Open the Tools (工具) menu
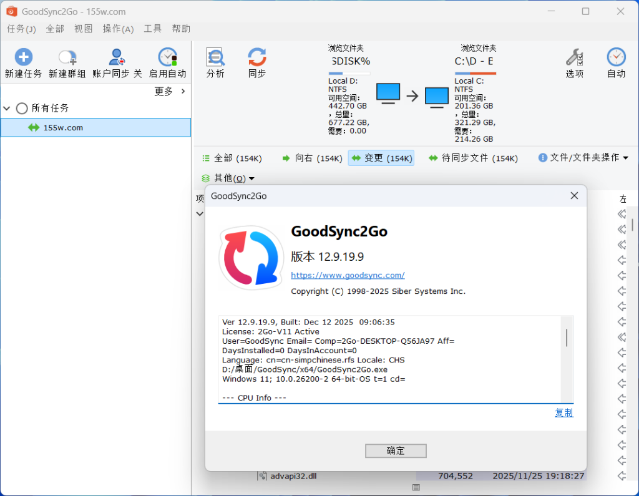 152,29
